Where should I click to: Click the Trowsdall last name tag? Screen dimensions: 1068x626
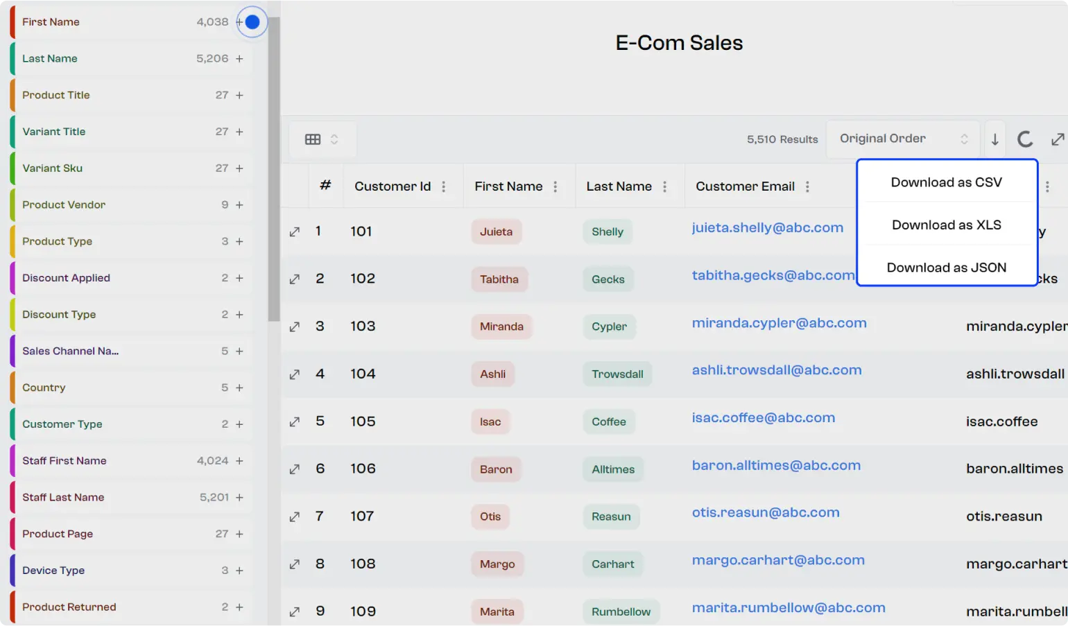coord(617,374)
